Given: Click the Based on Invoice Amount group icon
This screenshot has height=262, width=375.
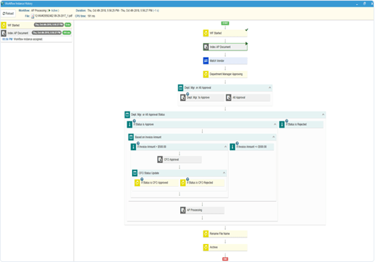Looking at the screenshot, I should [131, 137].
